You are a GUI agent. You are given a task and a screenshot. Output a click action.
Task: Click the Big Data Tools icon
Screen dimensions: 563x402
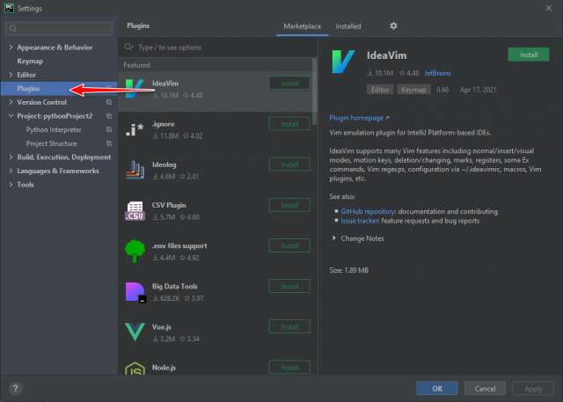135,292
